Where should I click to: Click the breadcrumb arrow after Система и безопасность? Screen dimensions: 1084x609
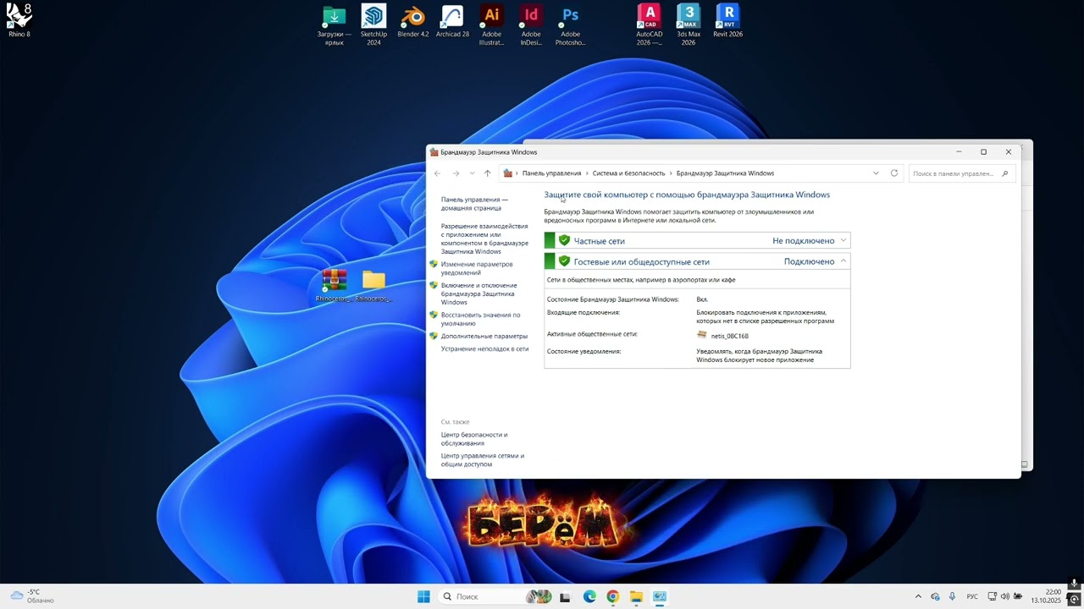pyautogui.click(x=671, y=173)
